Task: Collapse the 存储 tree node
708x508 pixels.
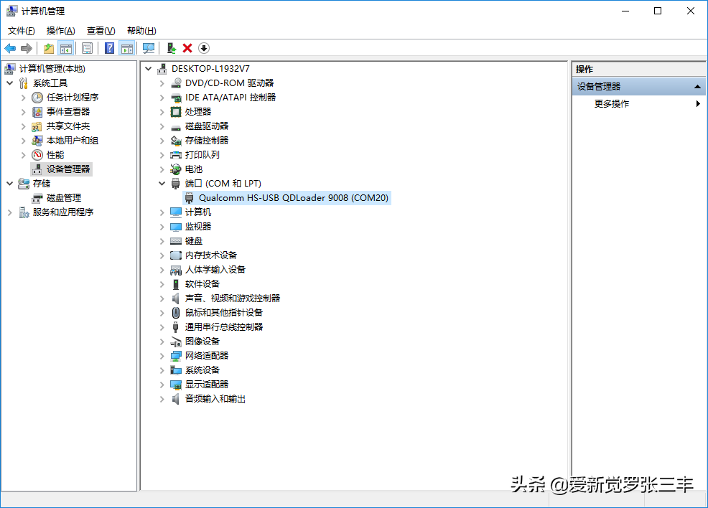Action: pos(10,184)
